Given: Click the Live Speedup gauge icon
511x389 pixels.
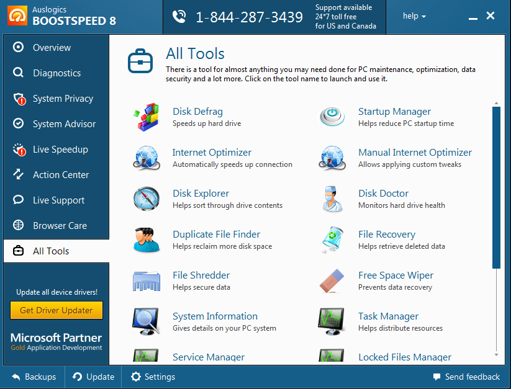Looking at the screenshot, I should (19, 150).
